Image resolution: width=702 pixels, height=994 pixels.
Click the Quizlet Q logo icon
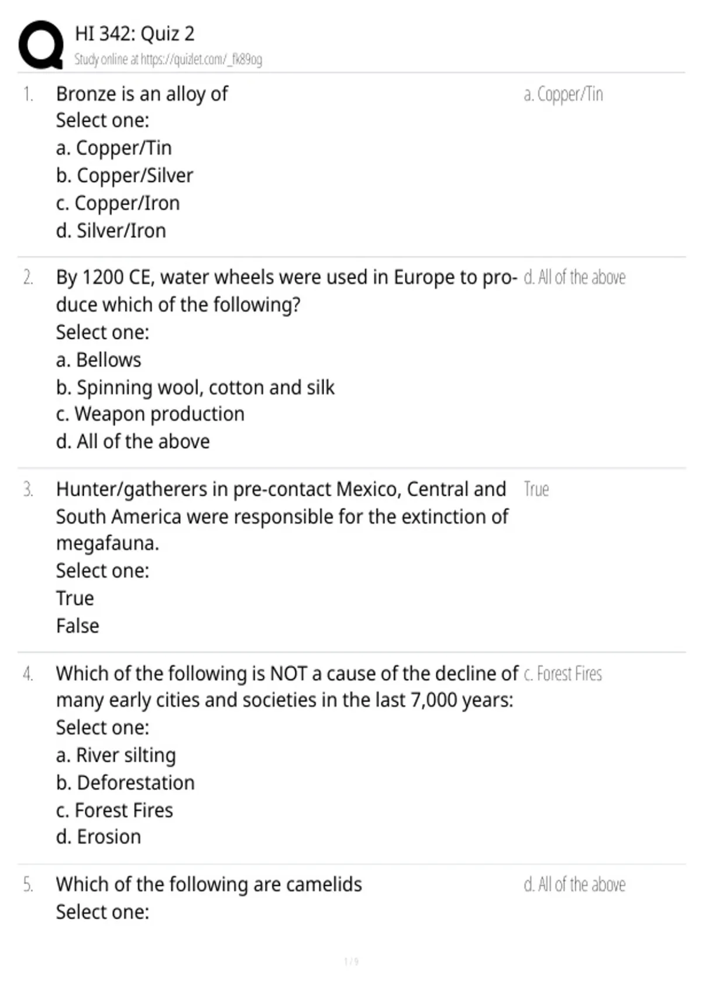[x=41, y=46]
